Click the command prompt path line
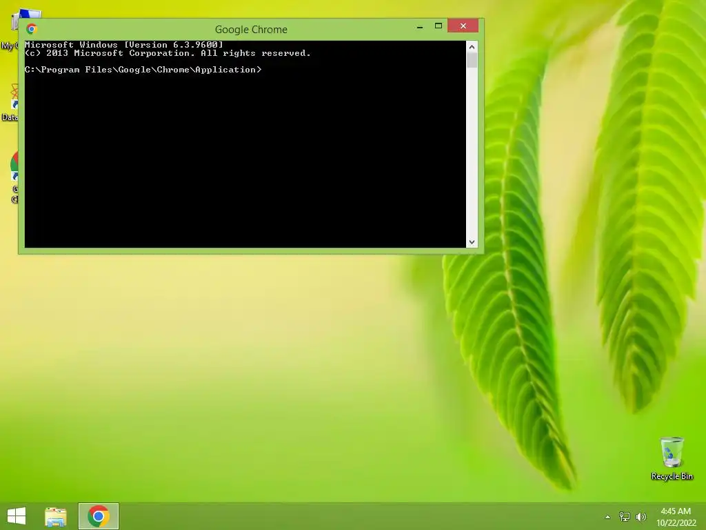The image size is (706, 530). [x=143, y=70]
